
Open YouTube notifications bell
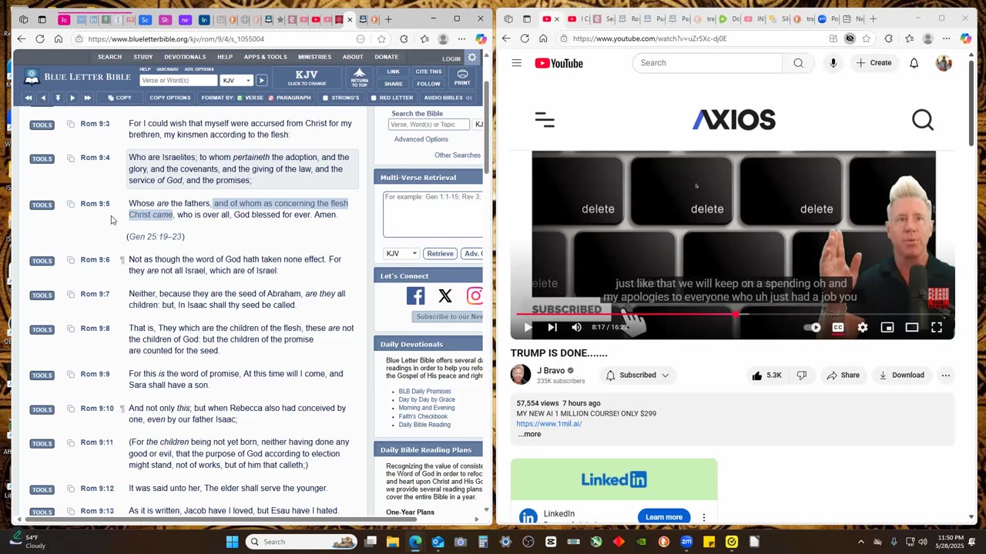tap(914, 63)
